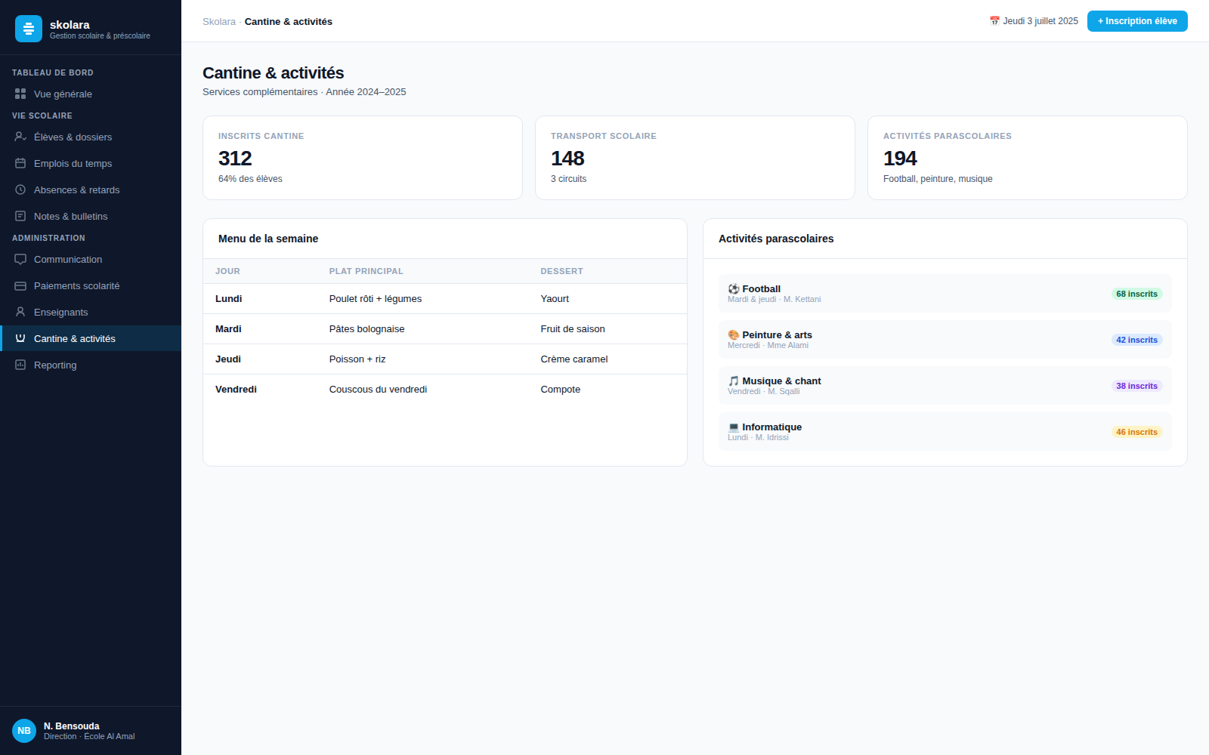Open the Reporting section
This screenshot has height=755, width=1209.
91,365
